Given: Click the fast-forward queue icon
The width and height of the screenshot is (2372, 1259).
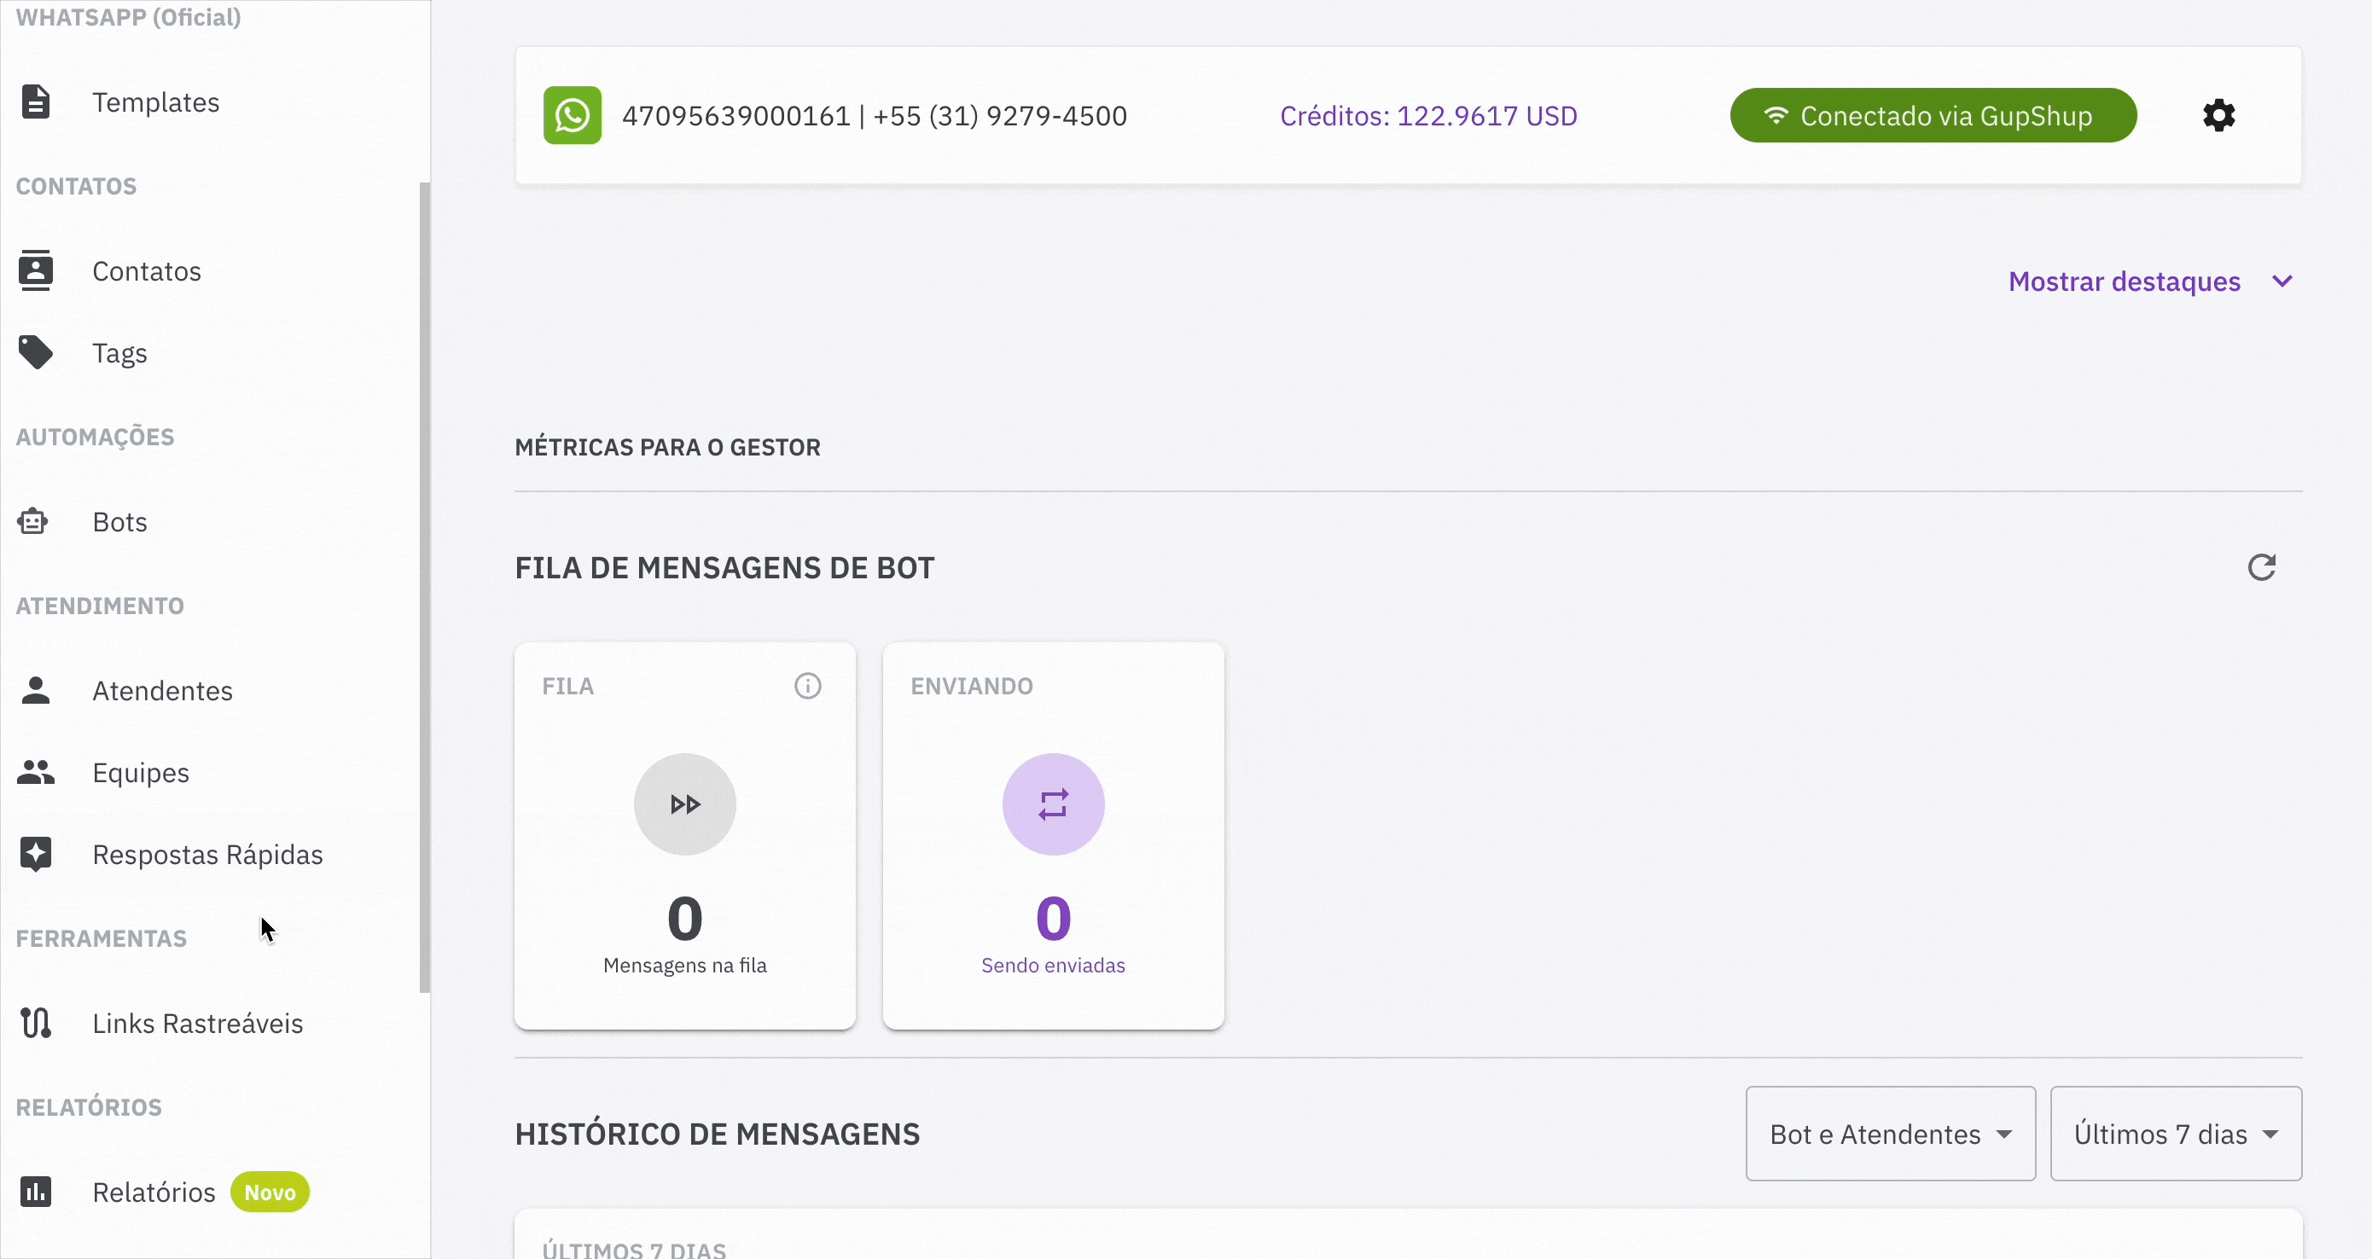Looking at the screenshot, I should pos(684,804).
